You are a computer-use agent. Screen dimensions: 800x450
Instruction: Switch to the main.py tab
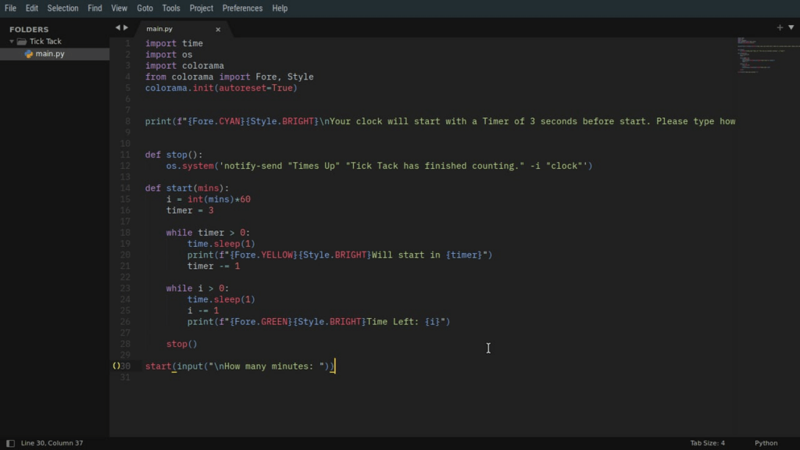(x=159, y=29)
